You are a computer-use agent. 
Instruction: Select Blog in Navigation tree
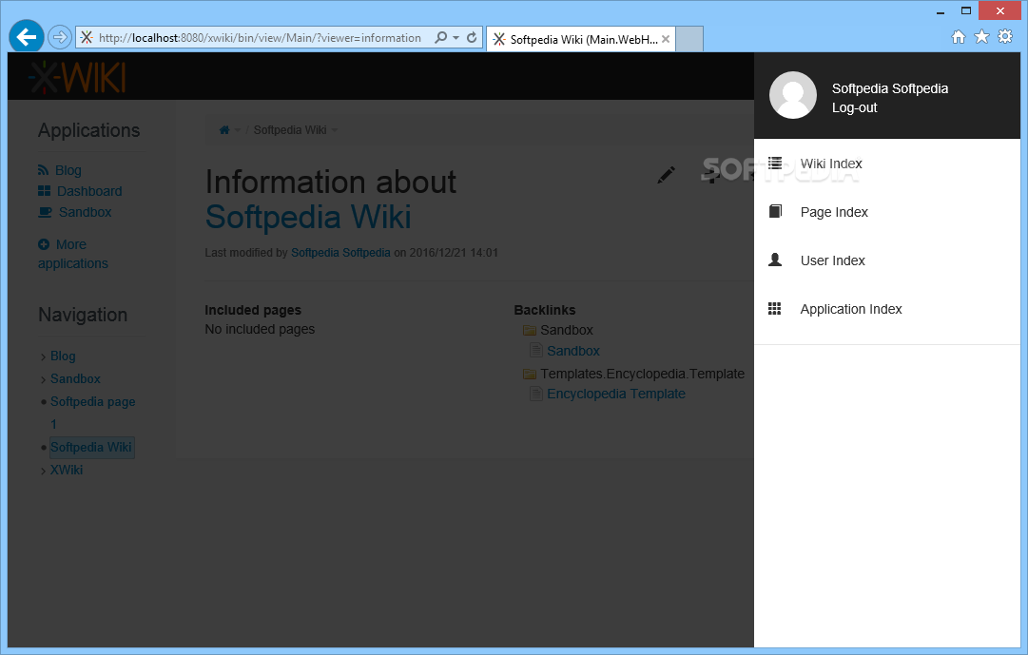click(63, 356)
